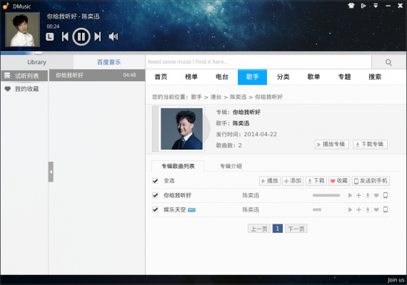The image size is (407, 285).
Task: Add 你给我听好 row with plus icon
Action: tap(358, 195)
